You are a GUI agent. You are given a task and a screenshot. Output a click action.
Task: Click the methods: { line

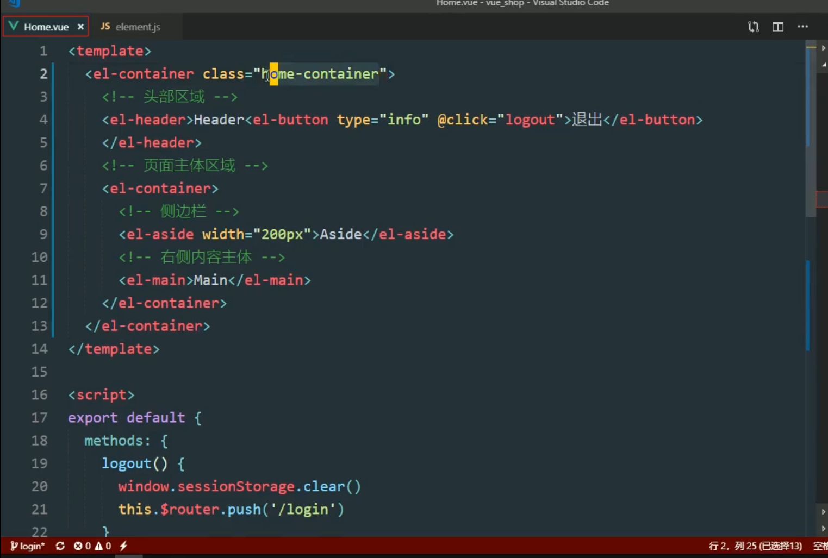coord(126,440)
